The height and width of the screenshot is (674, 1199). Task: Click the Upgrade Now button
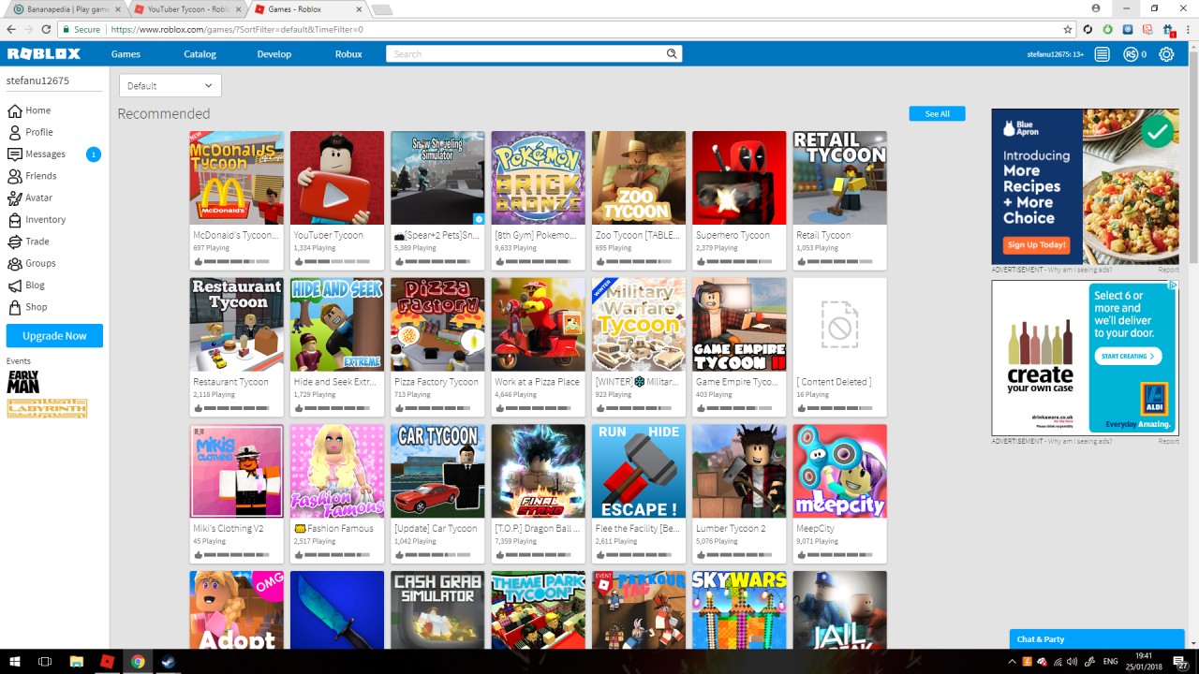(x=54, y=335)
